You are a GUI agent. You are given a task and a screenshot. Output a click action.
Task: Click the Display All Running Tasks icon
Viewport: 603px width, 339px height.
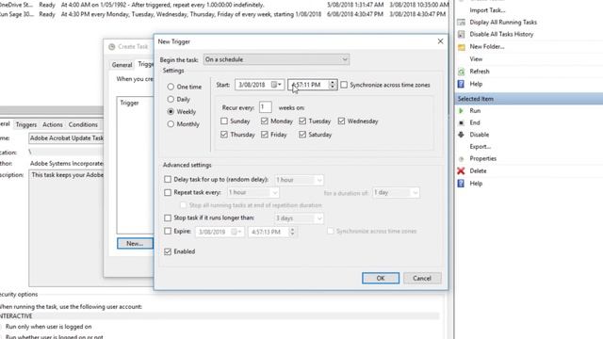click(x=461, y=23)
